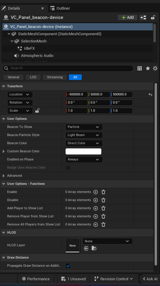
Task: Toggle Badge Uses Beacon Color checkbox
Action: point(68,168)
